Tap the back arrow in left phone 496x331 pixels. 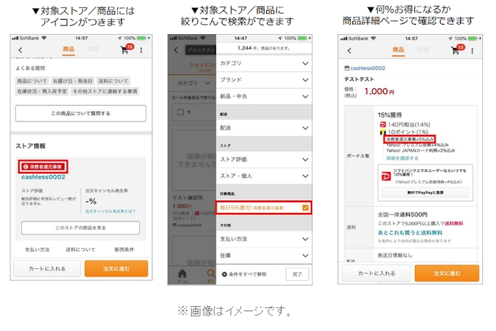point(20,50)
